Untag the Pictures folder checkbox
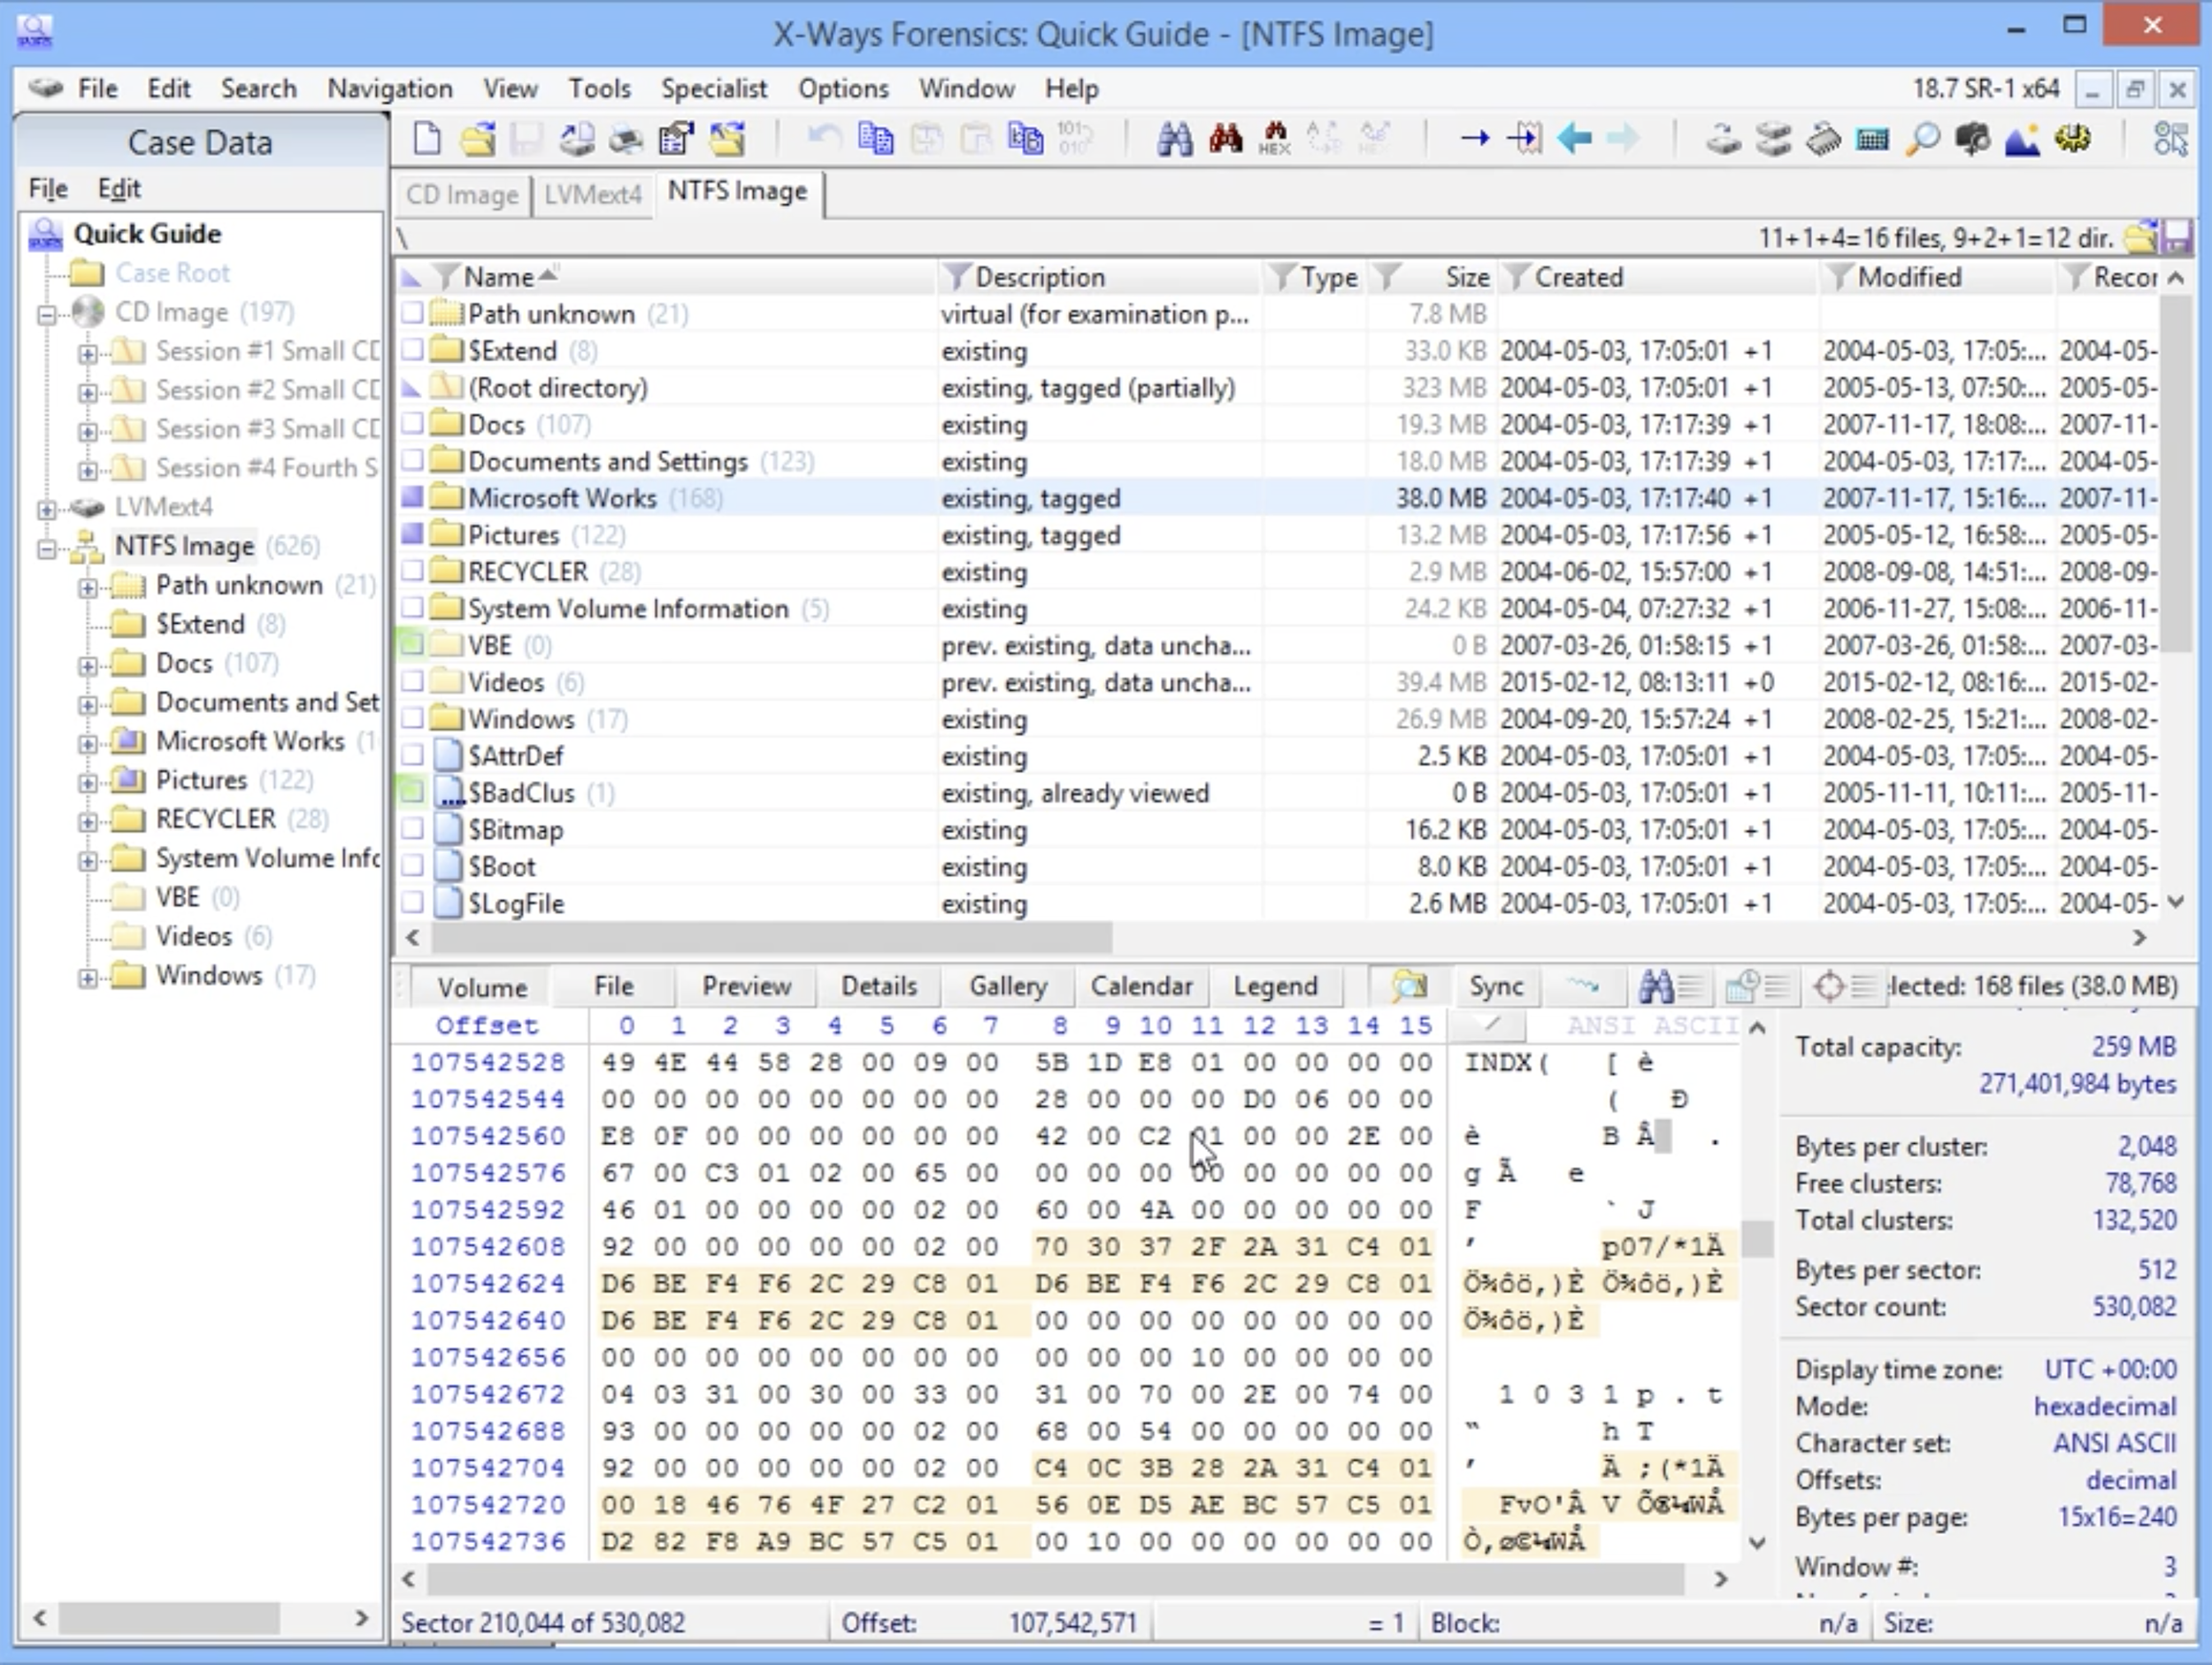The height and width of the screenshot is (1665, 2212). pos(412,535)
